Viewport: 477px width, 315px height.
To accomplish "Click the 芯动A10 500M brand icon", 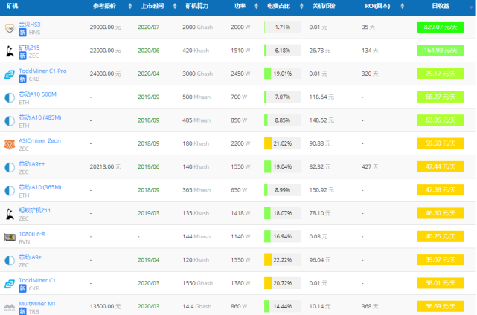I will [10, 98].
